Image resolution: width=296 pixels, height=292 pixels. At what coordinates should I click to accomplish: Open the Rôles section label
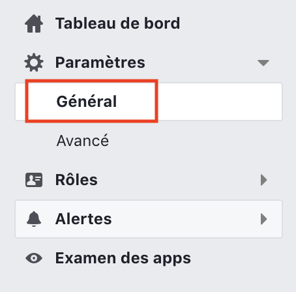[x=76, y=180]
